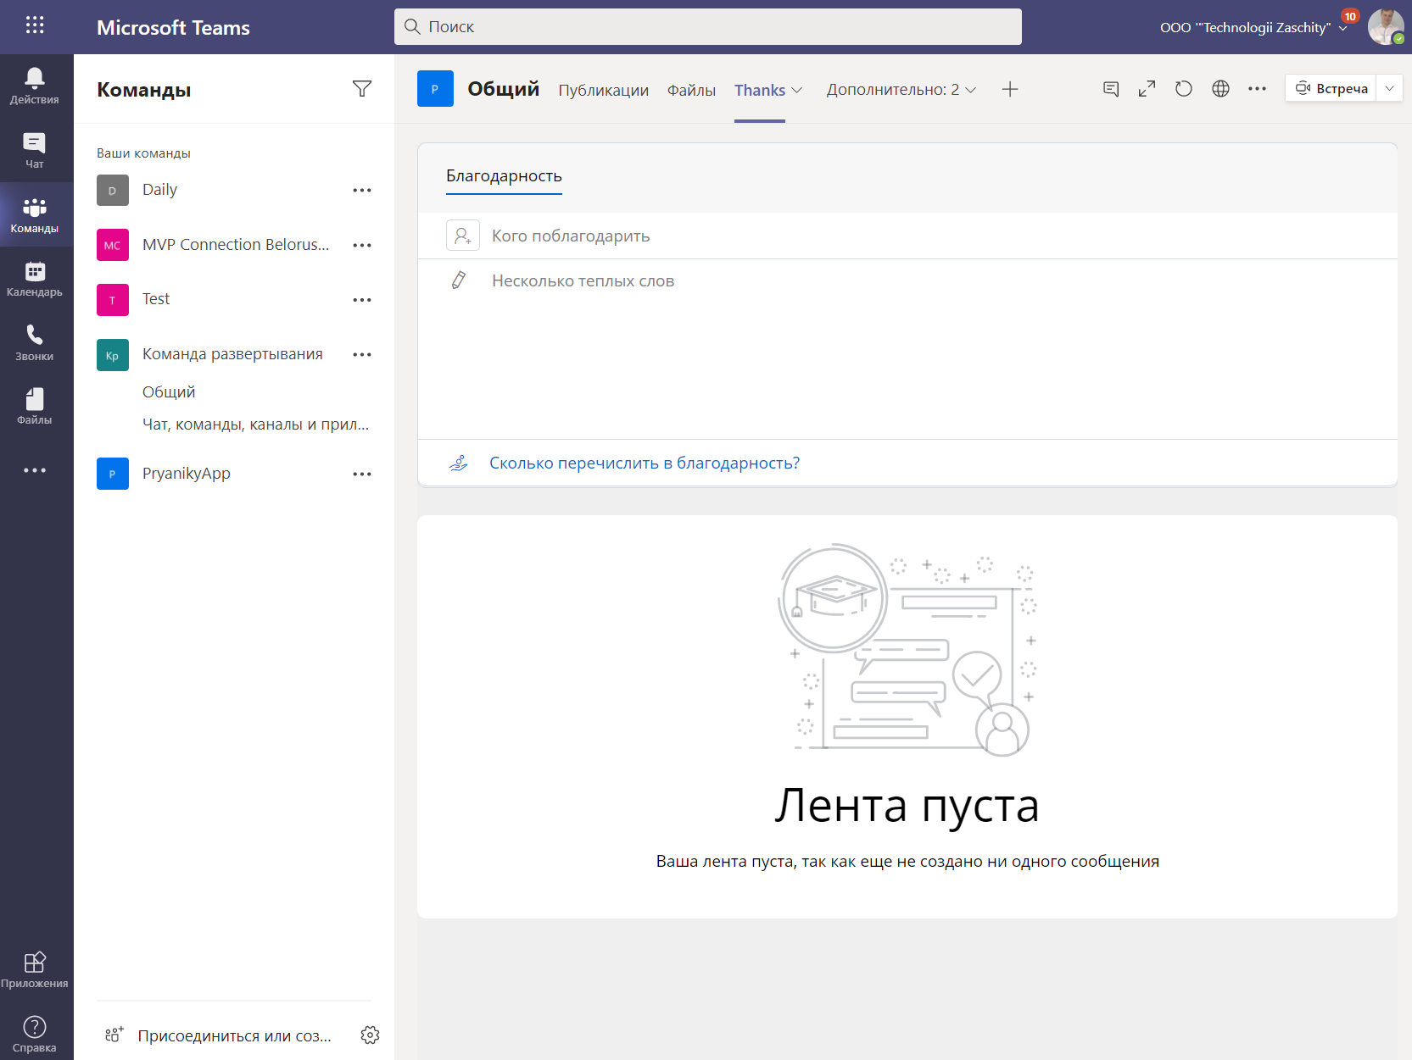Open the Apps (Приложения) store

tap(35, 969)
